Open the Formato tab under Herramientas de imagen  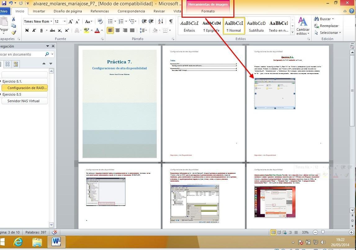click(x=208, y=11)
